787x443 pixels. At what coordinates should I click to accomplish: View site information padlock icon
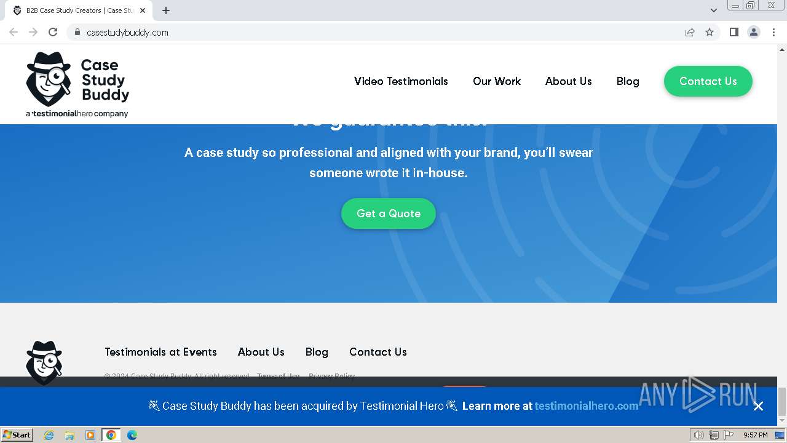77,32
